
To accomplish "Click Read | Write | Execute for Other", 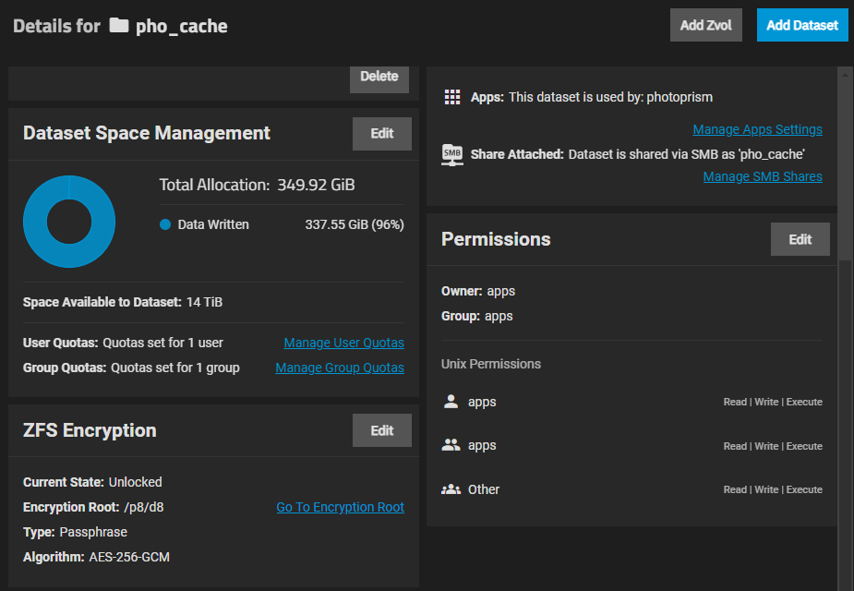I will [773, 489].
